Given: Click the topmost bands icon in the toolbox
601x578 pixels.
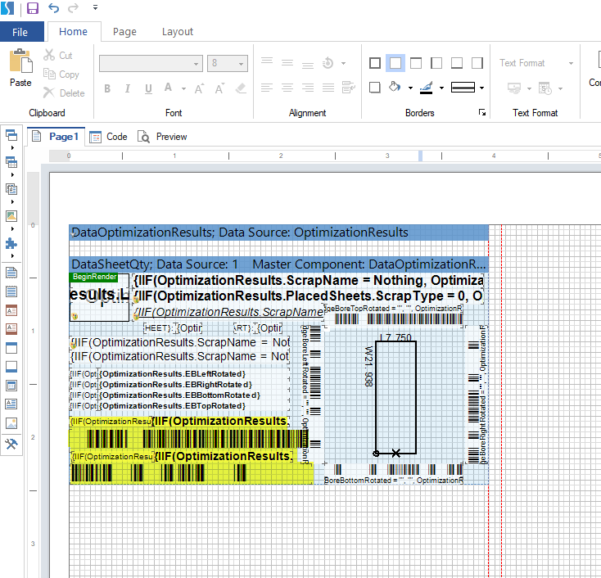Looking at the screenshot, I should [x=11, y=135].
